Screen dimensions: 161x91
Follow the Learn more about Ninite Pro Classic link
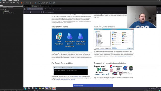point(123,56)
